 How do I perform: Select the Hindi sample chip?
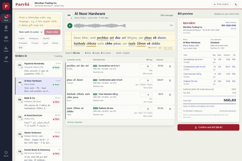pyautogui.click(x=20, y=48)
